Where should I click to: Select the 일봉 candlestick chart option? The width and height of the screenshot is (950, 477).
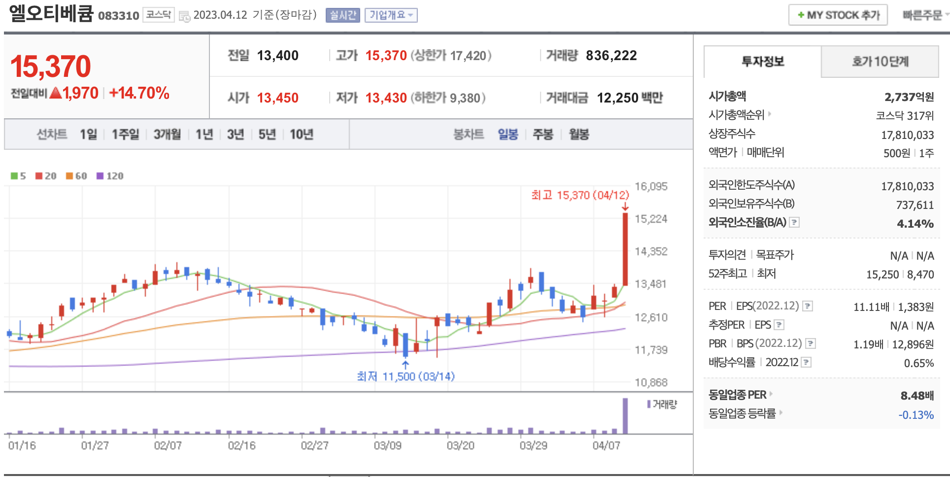point(508,135)
